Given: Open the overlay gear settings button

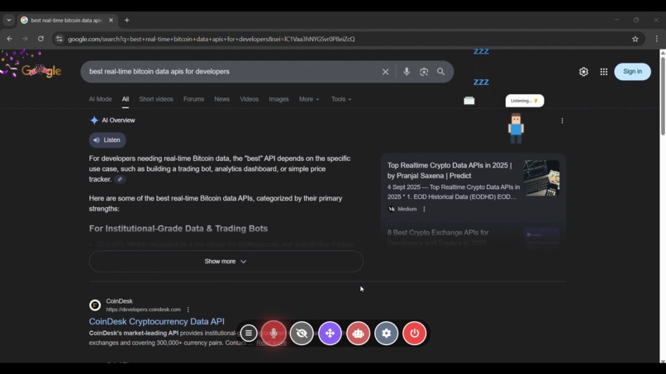Looking at the screenshot, I should (386, 334).
